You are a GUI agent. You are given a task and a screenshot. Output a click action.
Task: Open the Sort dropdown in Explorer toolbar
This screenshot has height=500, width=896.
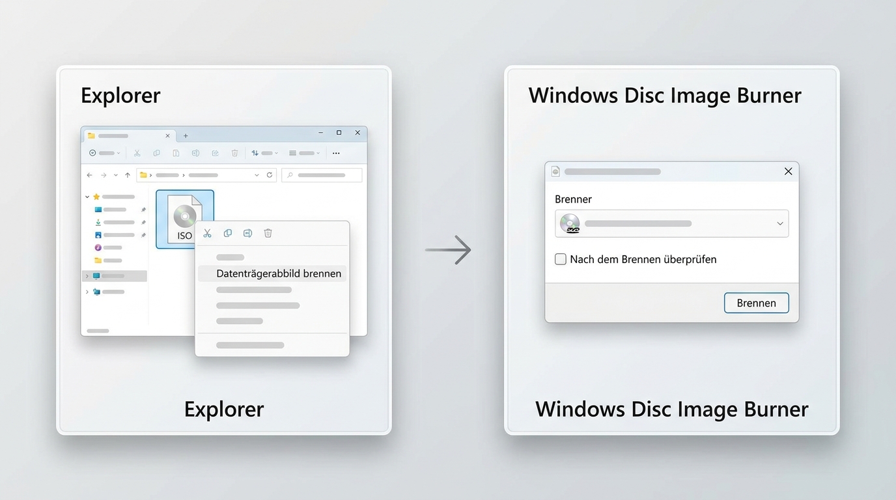coord(265,153)
